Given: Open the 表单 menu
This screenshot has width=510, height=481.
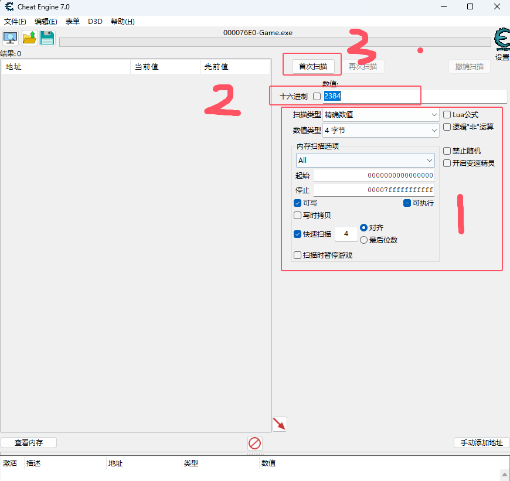Looking at the screenshot, I should tap(73, 22).
